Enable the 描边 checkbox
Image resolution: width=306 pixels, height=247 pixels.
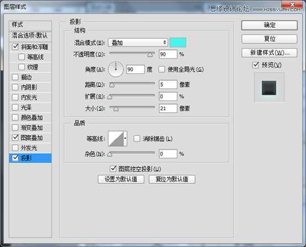15,77
